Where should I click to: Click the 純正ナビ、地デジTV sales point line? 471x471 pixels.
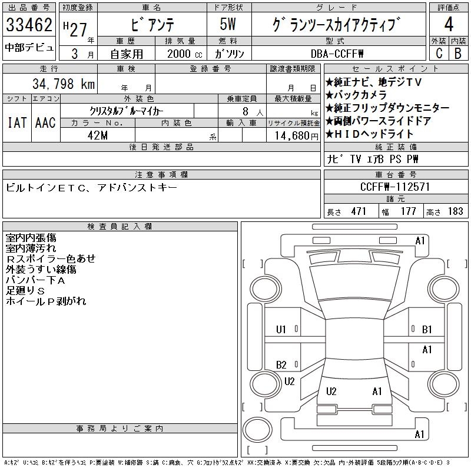[374, 83]
